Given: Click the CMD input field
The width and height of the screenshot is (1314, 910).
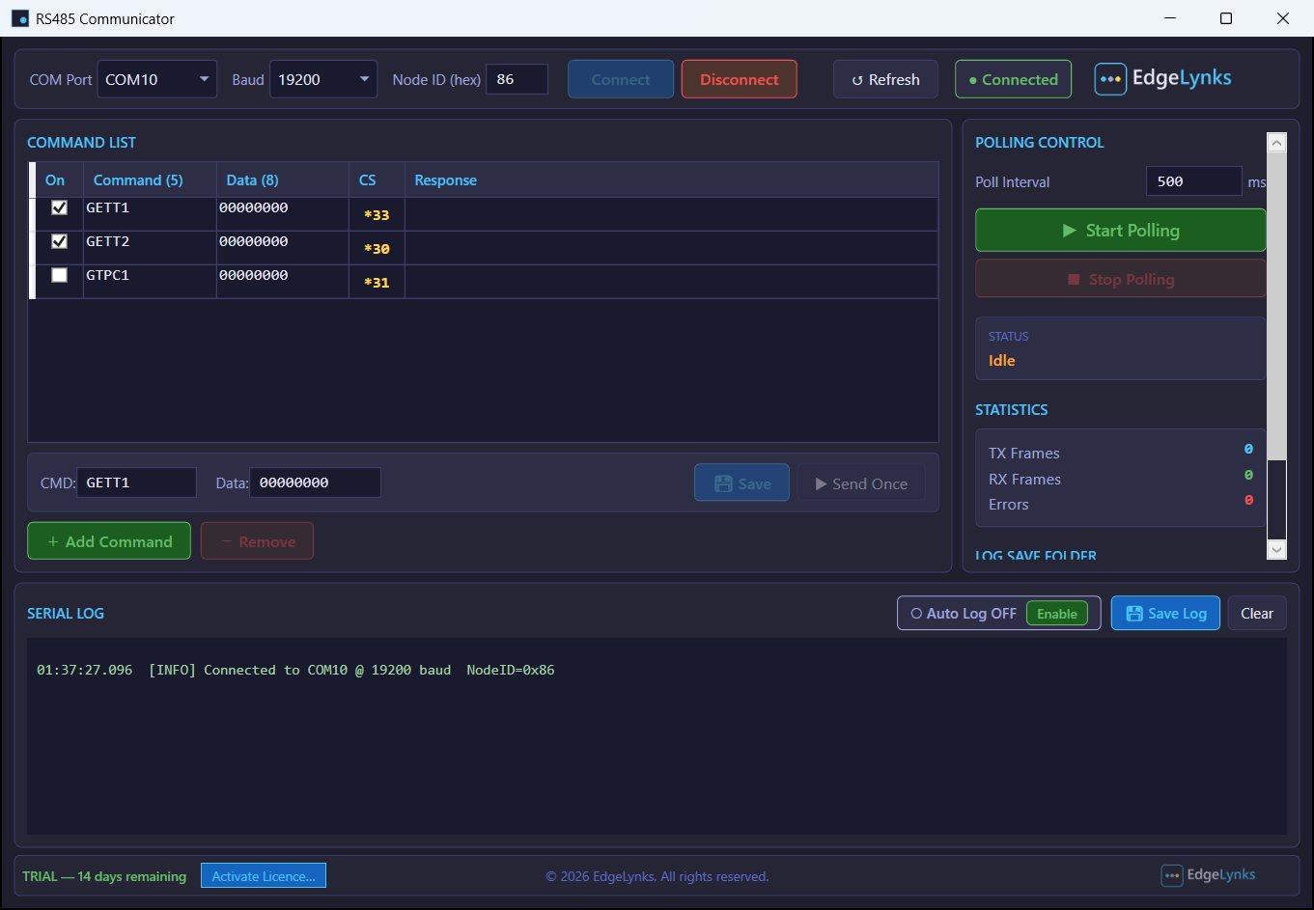Looking at the screenshot, I should point(136,483).
